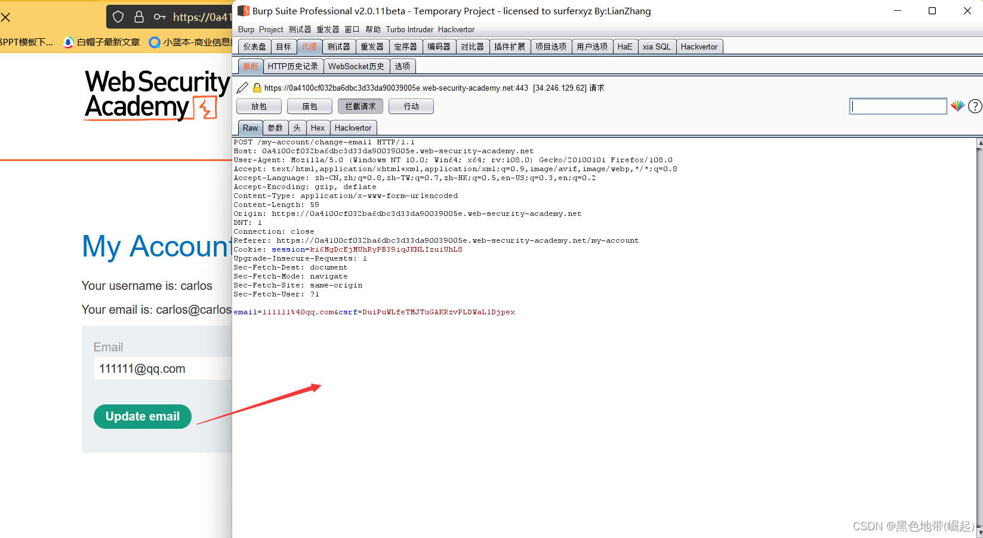Viewport: 983px width, 538px height.
Task: Open the Project menu
Action: pos(271,30)
